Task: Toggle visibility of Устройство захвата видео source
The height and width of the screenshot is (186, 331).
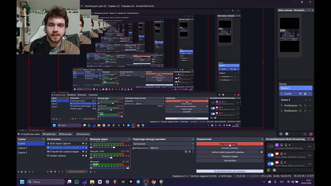Action: 83,152
